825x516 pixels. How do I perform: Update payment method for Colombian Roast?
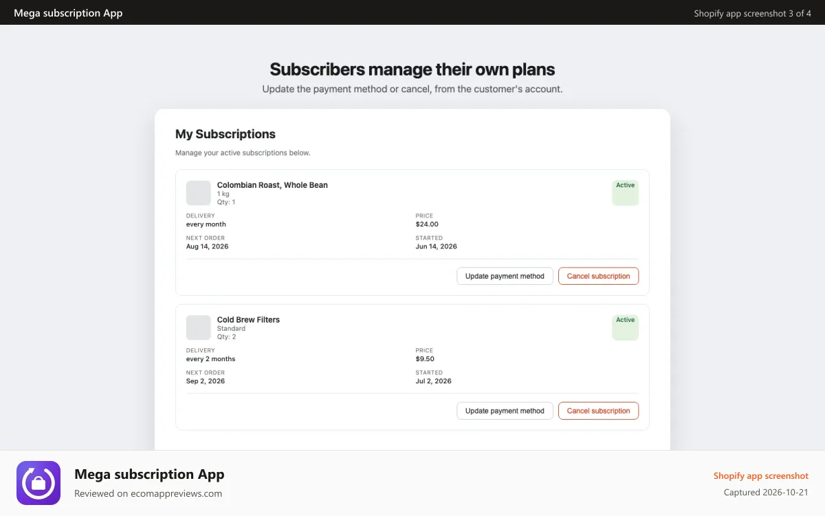pyautogui.click(x=505, y=276)
